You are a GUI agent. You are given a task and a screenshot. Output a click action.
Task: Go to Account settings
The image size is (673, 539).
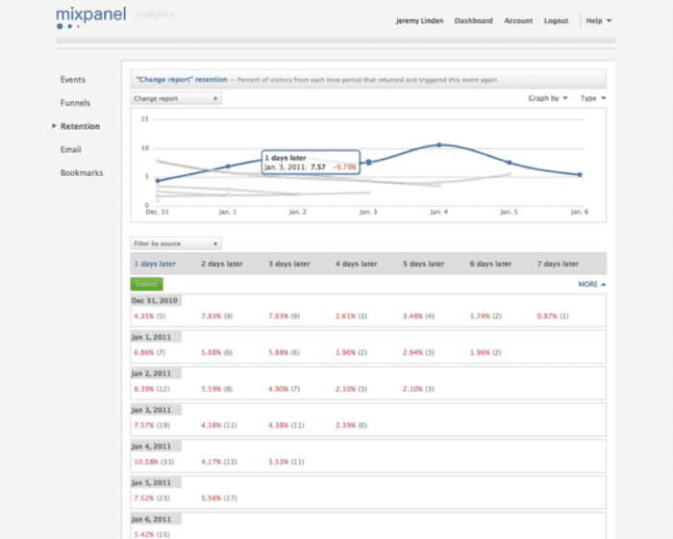coord(518,21)
